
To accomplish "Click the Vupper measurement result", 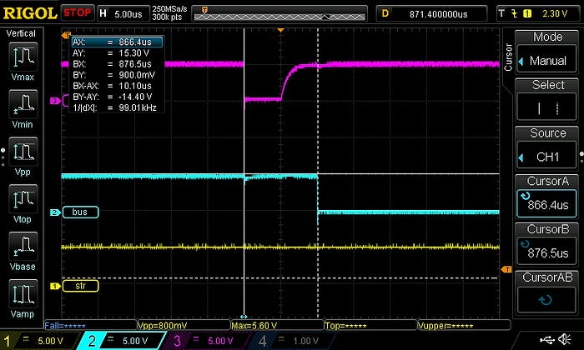I will [446, 326].
